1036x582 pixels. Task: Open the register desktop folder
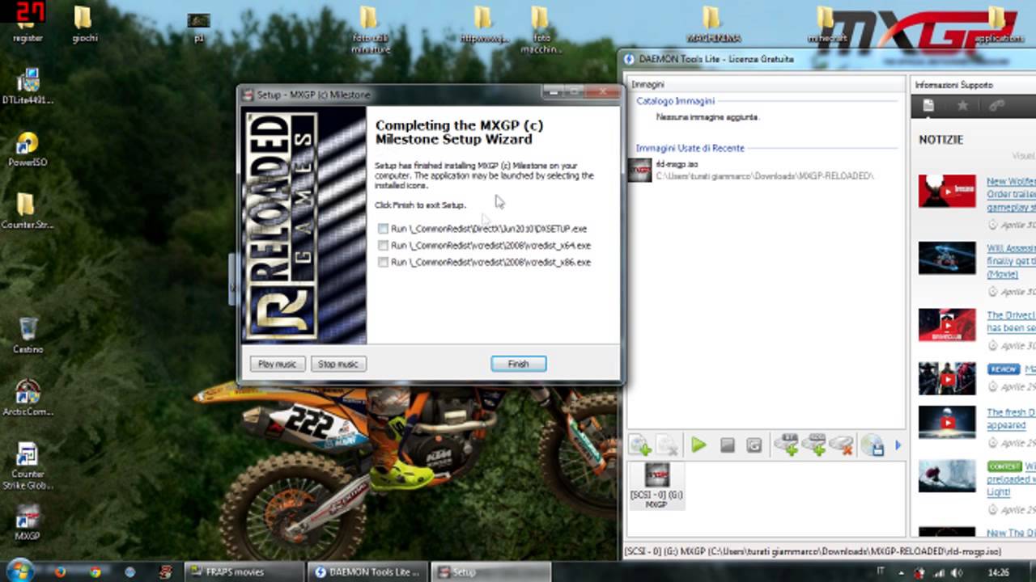[27, 24]
